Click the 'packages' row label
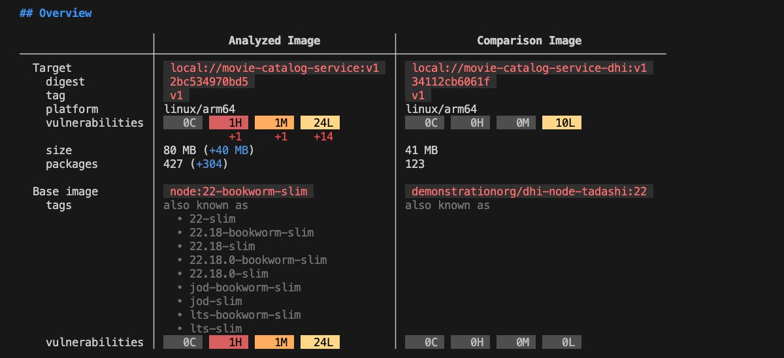 coord(72,164)
